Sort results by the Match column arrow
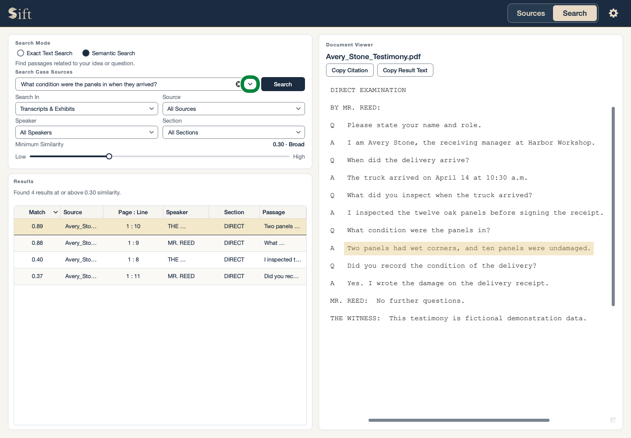 (x=56, y=212)
